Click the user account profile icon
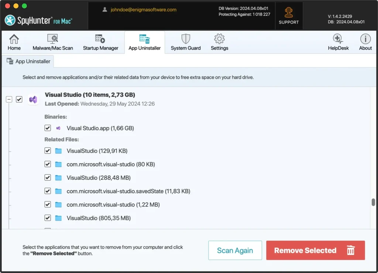The height and width of the screenshot is (273, 378). tap(104, 10)
